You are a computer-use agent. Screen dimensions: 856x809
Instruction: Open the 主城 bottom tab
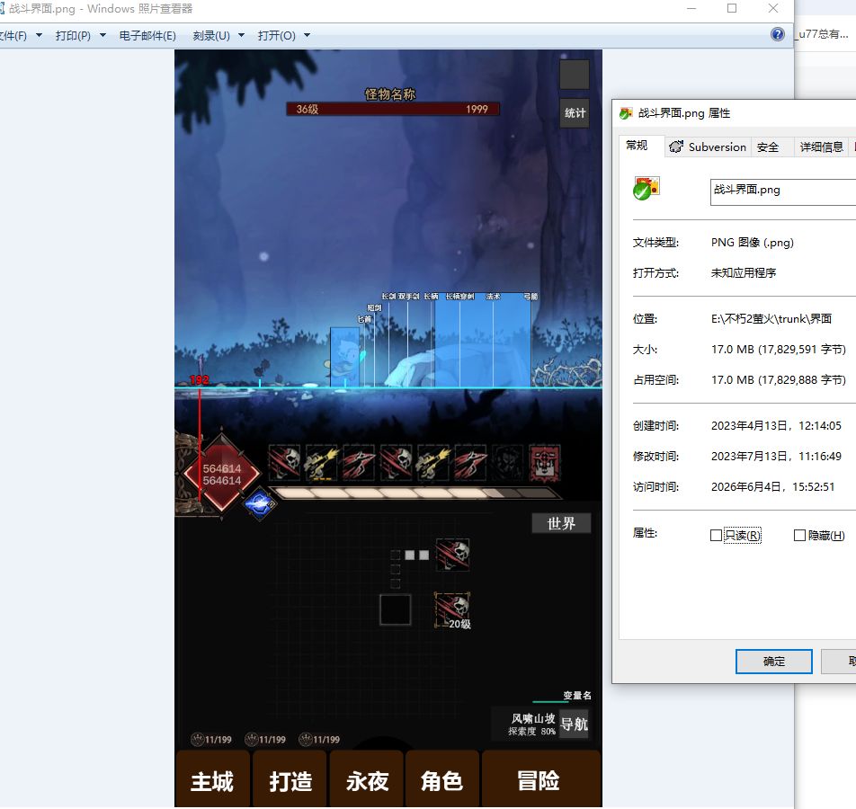(x=212, y=779)
